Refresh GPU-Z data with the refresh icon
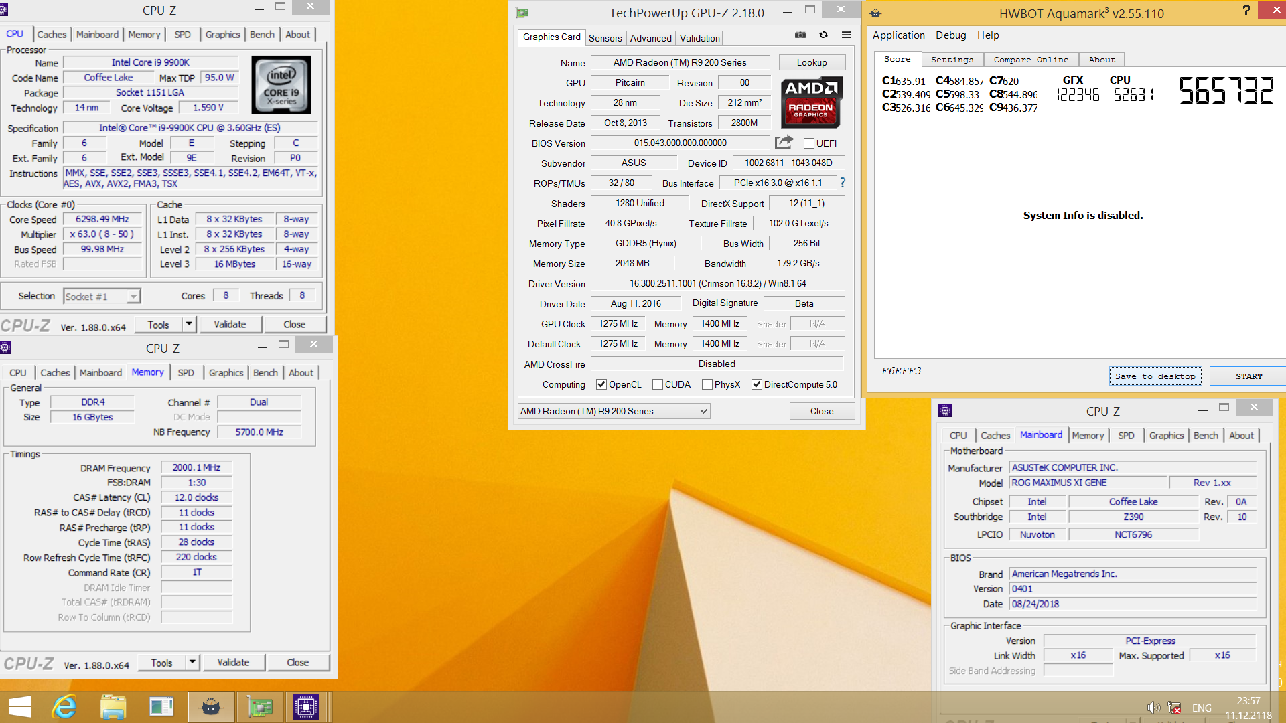1286x723 pixels. [823, 35]
